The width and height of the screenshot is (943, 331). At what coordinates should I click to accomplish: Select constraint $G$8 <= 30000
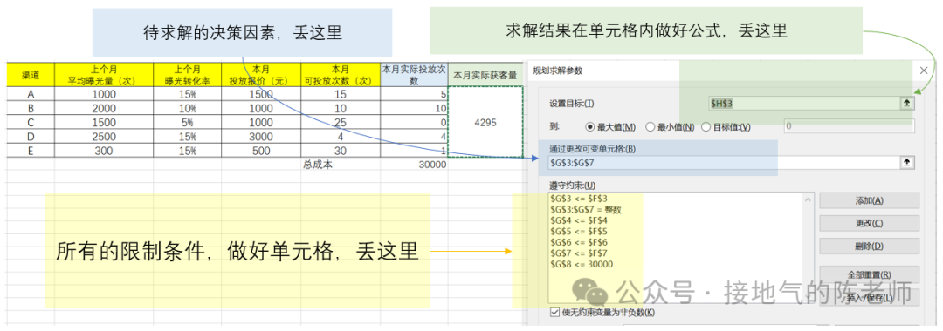(x=582, y=265)
